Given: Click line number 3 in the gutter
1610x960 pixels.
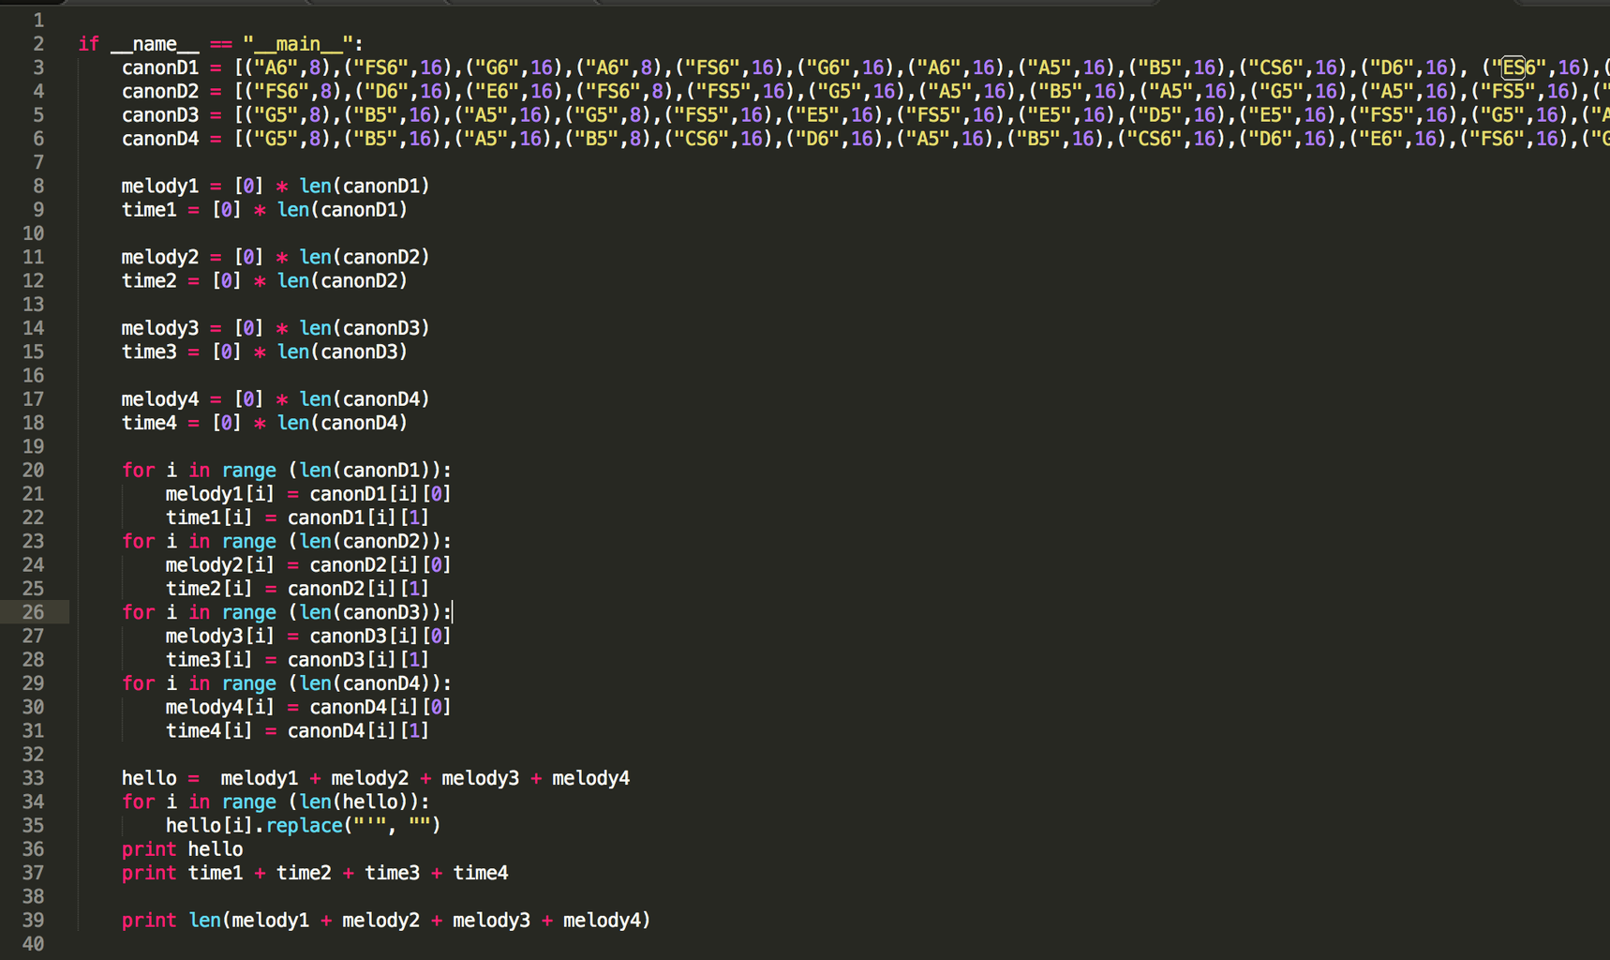Looking at the screenshot, I should coord(38,67).
